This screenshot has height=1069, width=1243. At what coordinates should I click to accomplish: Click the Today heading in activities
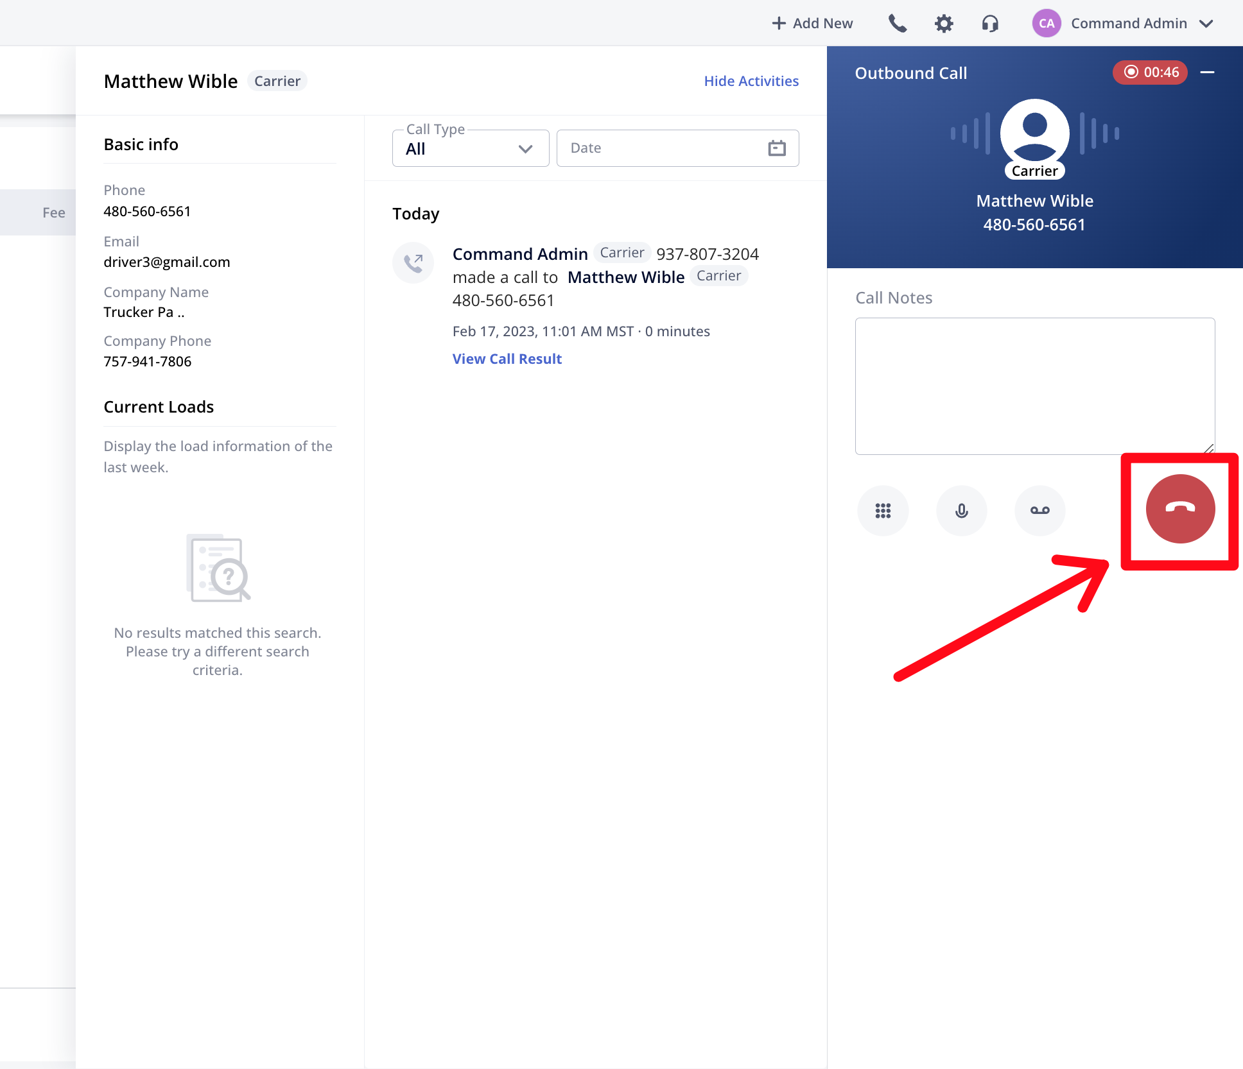click(416, 214)
